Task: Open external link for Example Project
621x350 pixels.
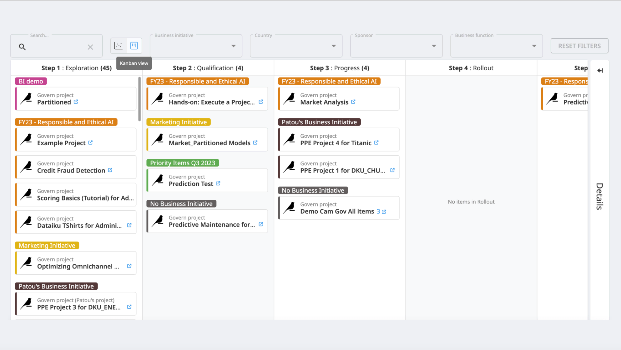Action: coord(90,142)
